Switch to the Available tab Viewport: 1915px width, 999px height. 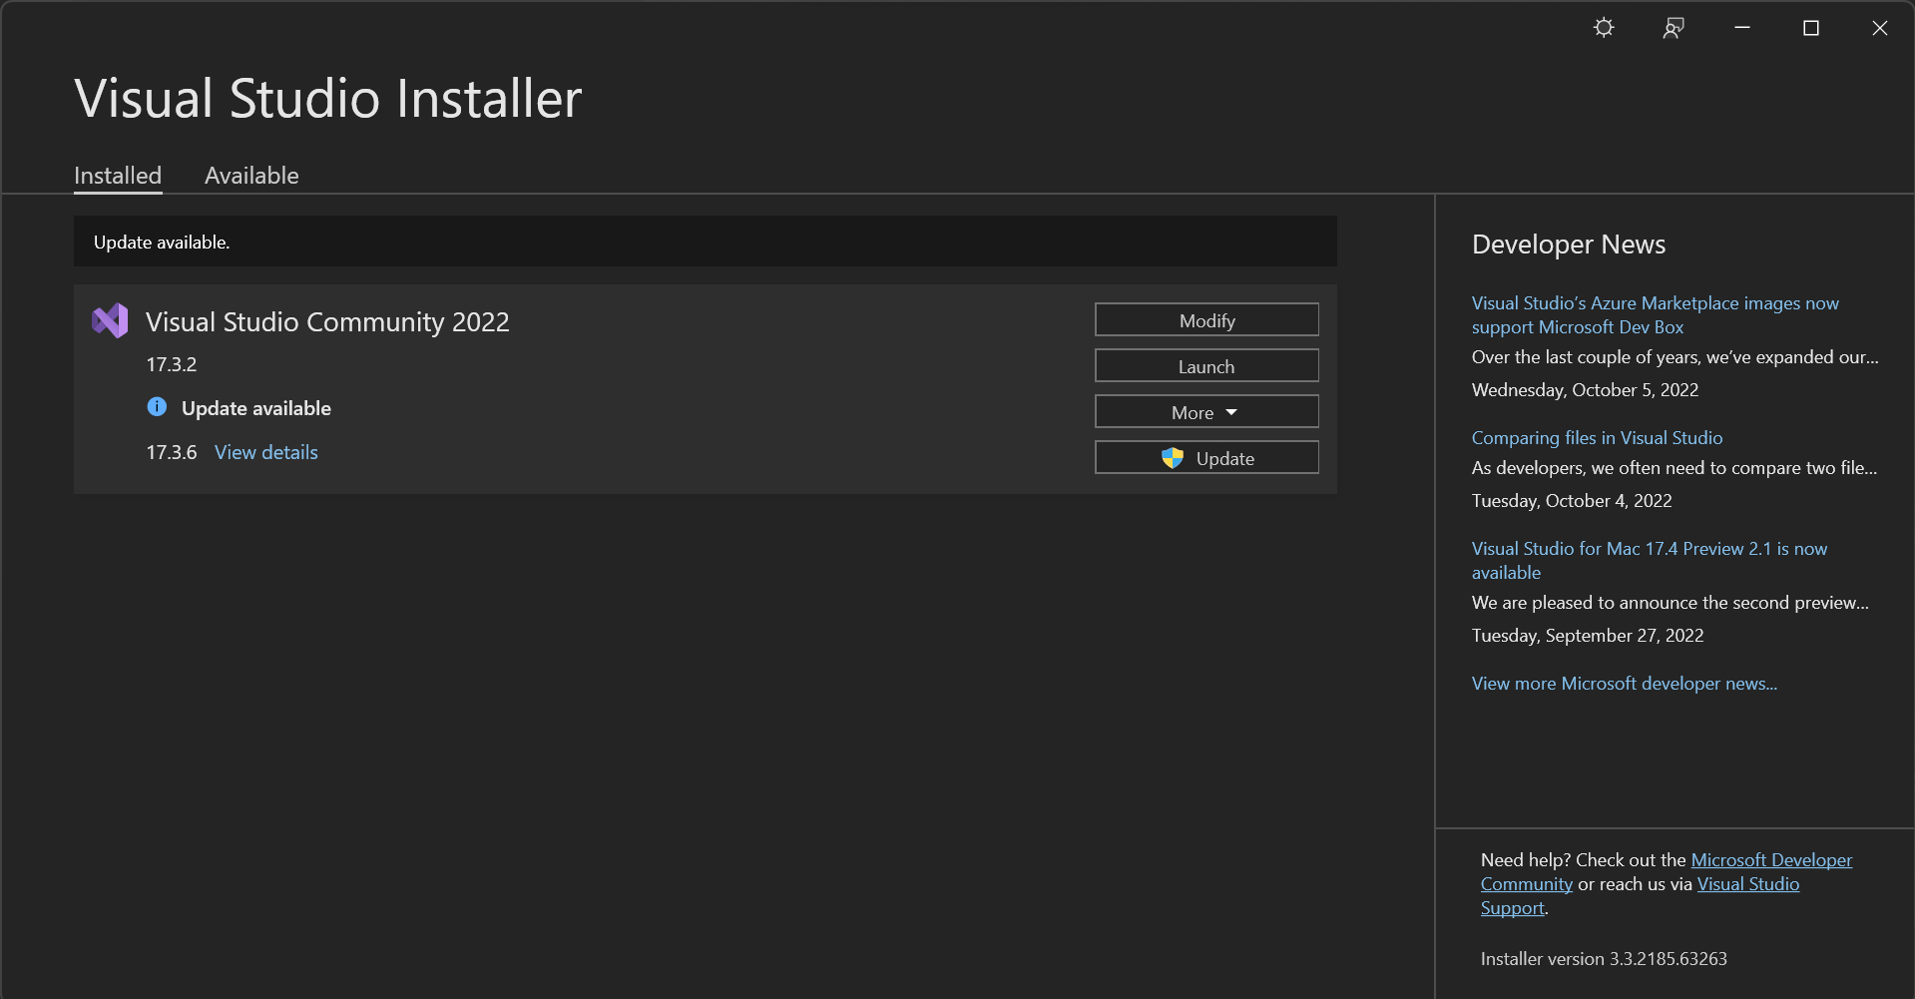[x=251, y=176]
